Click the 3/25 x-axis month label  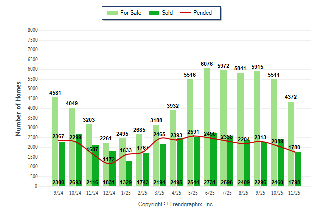click(x=159, y=193)
